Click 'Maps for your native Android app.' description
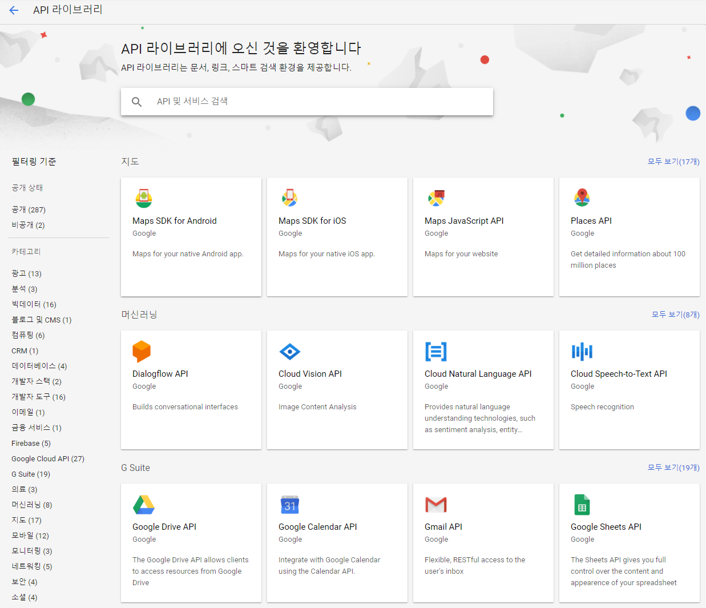The image size is (706, 608). tap(188, 254)
